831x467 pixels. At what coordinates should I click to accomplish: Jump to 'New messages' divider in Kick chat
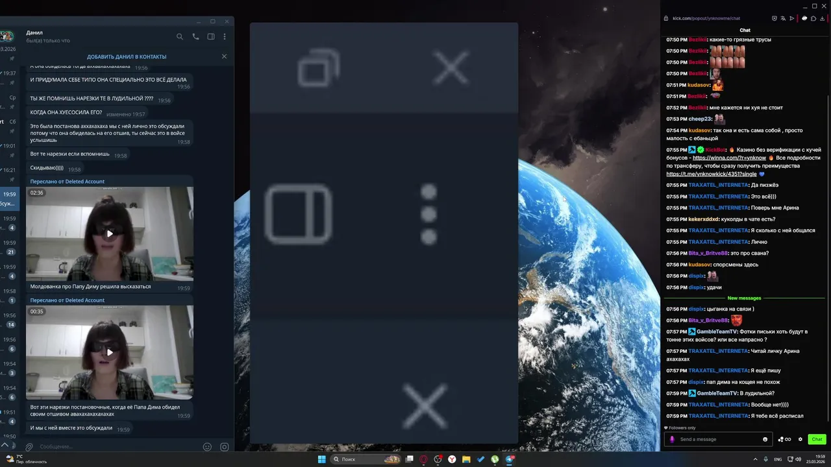[x=744, y=298]
